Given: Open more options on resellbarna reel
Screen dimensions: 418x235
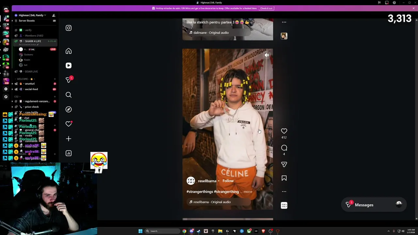Looking at the screenshot, I should pyautogui.click(x=284, y=192).
